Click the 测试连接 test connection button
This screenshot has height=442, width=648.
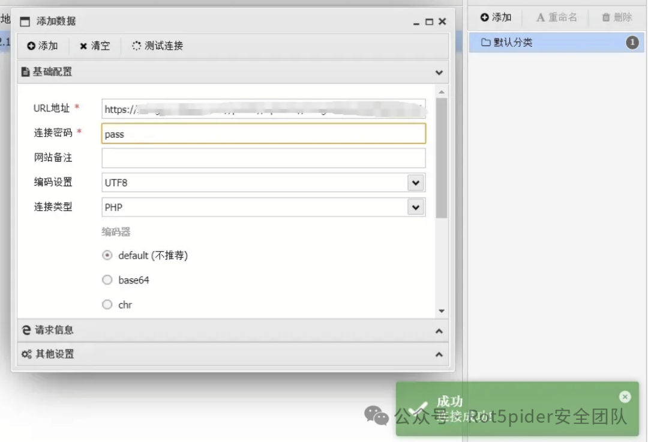pos(157,46)
